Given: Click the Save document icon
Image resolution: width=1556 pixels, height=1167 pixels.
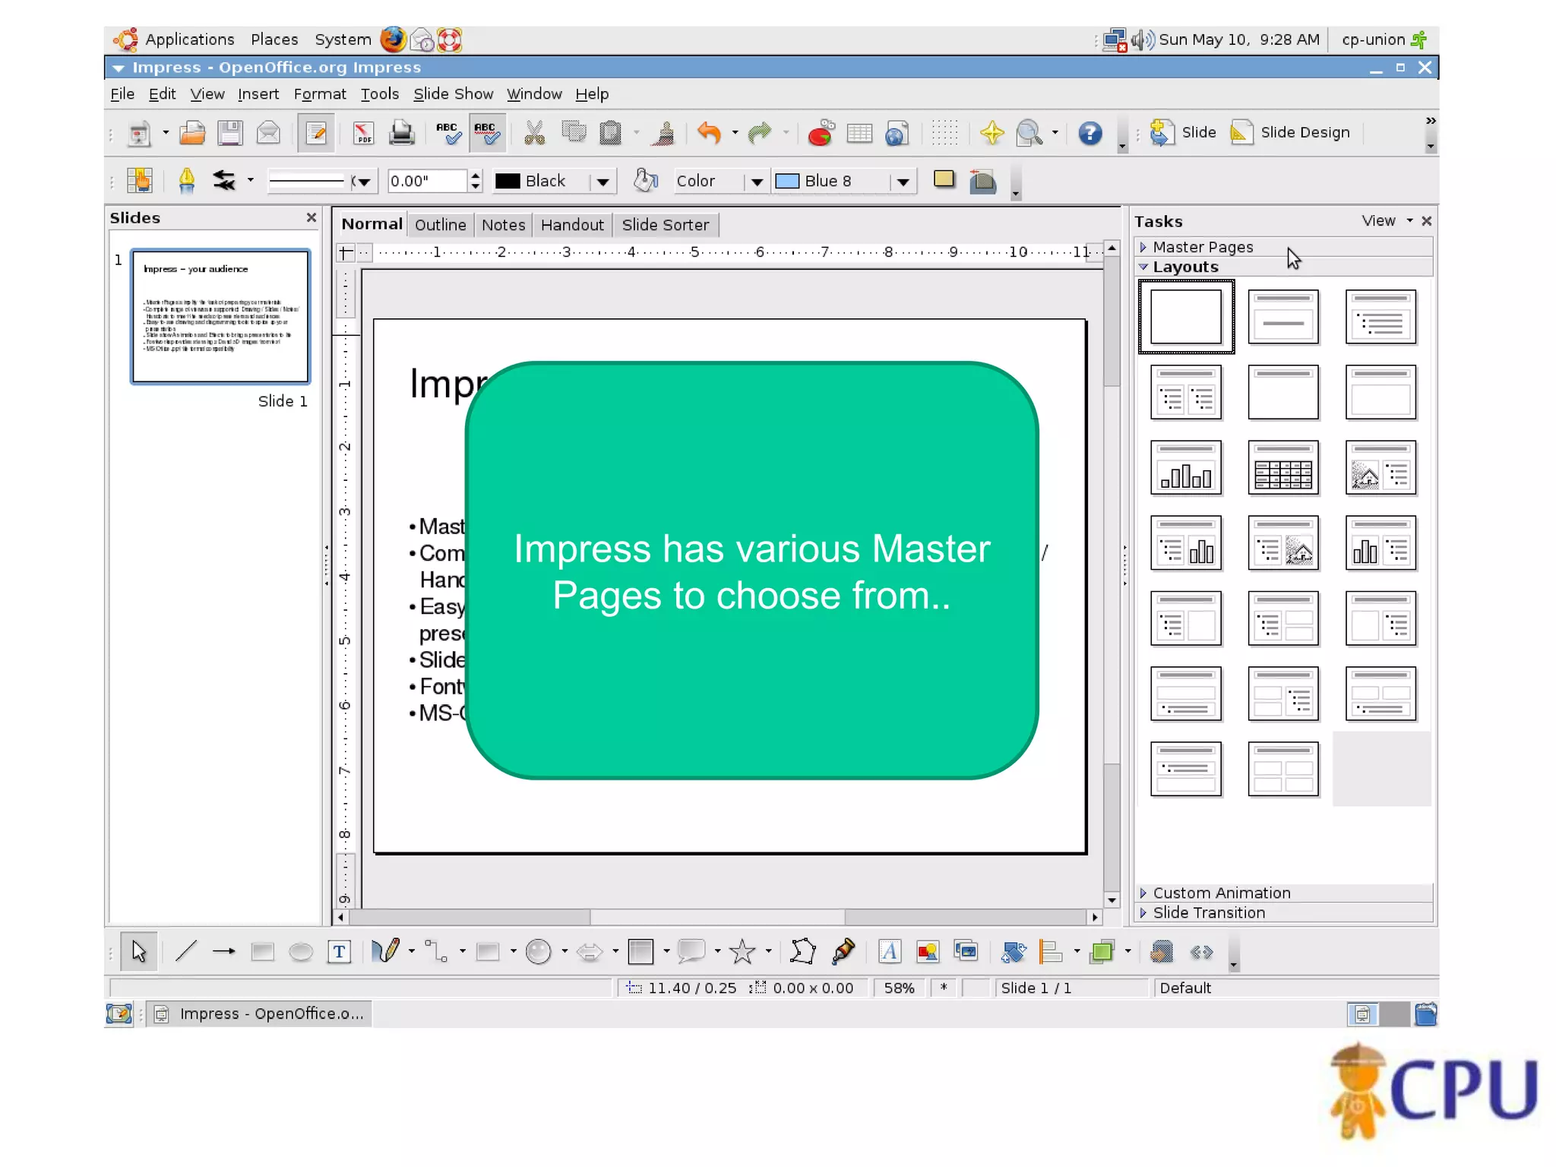Looking at the screenshot, I should [x=230, y=134].
